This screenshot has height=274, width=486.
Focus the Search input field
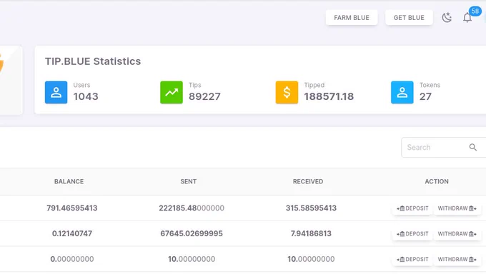[444, 148]
